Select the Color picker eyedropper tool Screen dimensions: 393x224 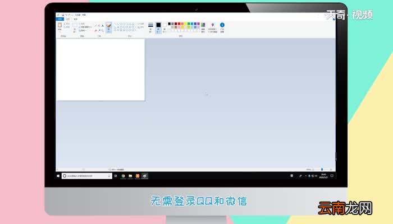pos(99,30)
